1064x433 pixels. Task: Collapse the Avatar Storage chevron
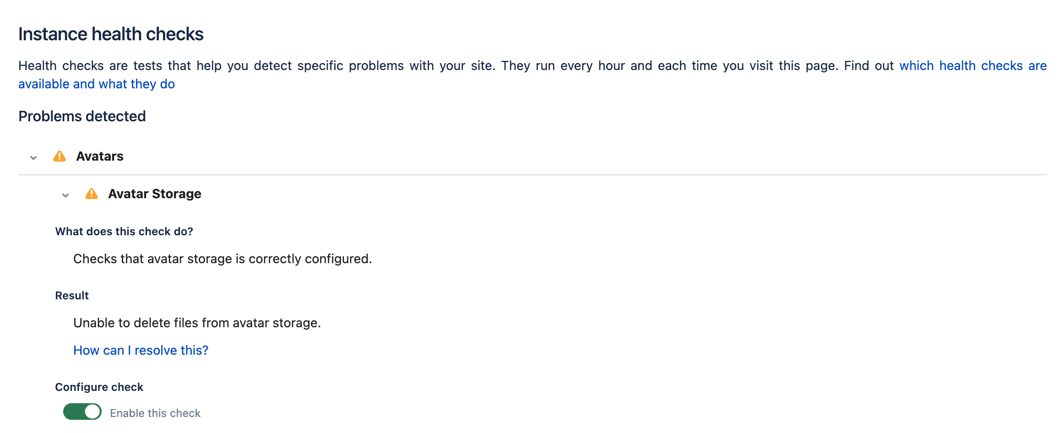point(65,195)
